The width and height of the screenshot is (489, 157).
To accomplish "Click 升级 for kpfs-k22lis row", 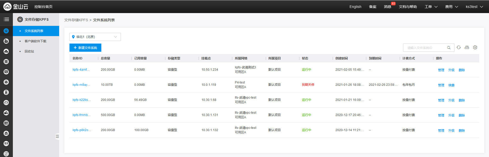I will [x=451, y=100].
